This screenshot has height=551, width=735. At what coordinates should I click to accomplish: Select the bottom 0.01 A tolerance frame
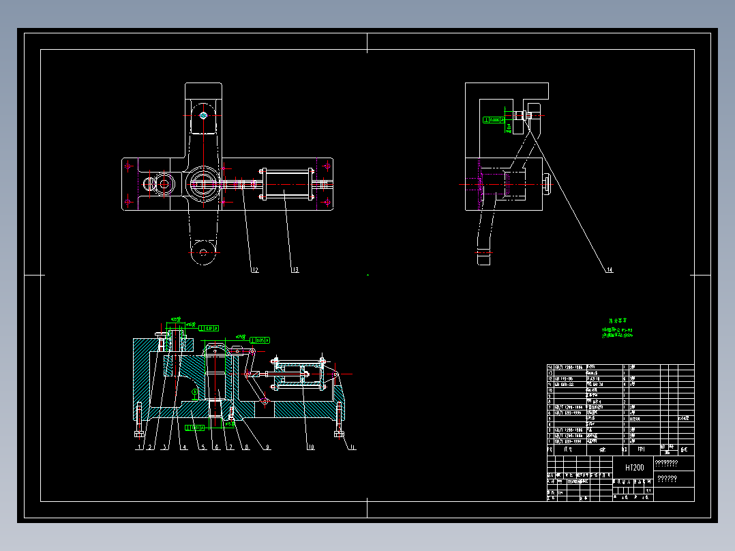tap(194, 428)
